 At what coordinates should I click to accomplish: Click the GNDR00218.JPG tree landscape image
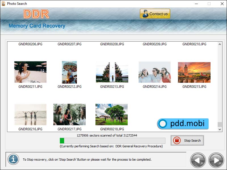[x=112, y=114]
